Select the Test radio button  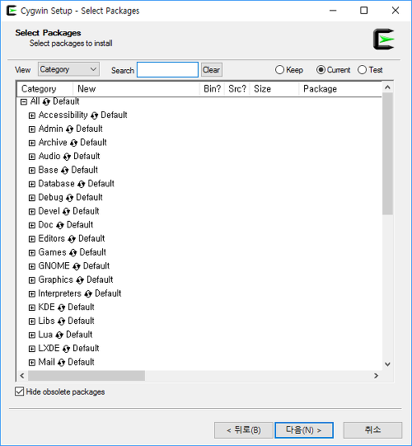pyautogui.click(x=362, y=70)
